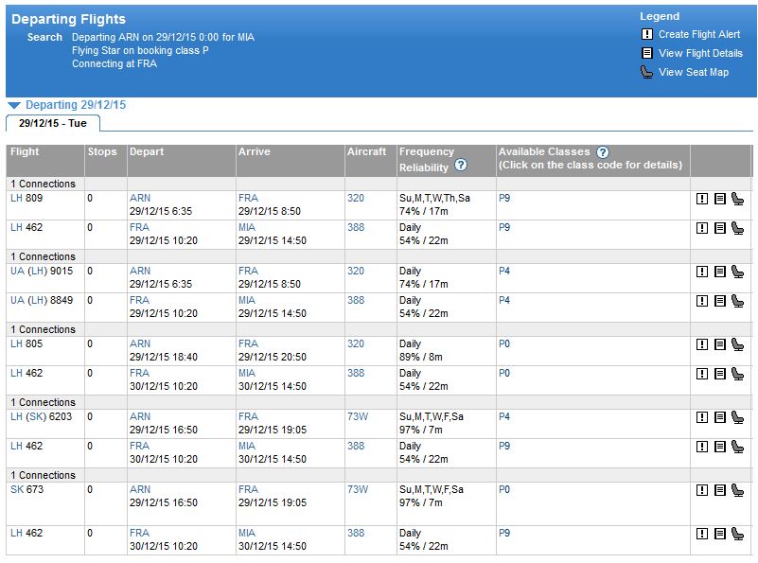The width and height of the screenshot is (758, 563).
Task: View flight details for UA (LH) 8849
Action: [720, 301]
